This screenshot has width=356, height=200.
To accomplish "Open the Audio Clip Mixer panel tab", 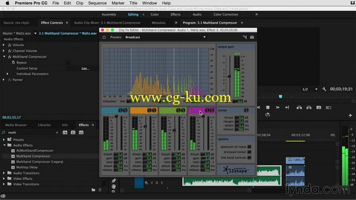I will click(x=107, y=23).
